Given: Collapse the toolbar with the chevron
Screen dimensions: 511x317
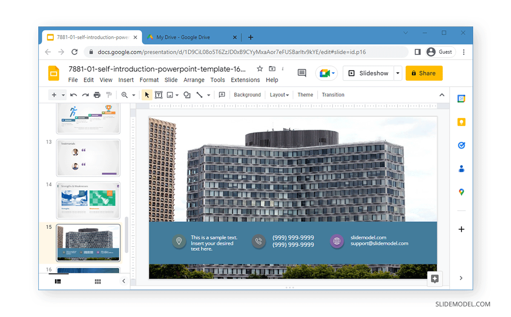Looking at the screenshot, I should point(442,94).
